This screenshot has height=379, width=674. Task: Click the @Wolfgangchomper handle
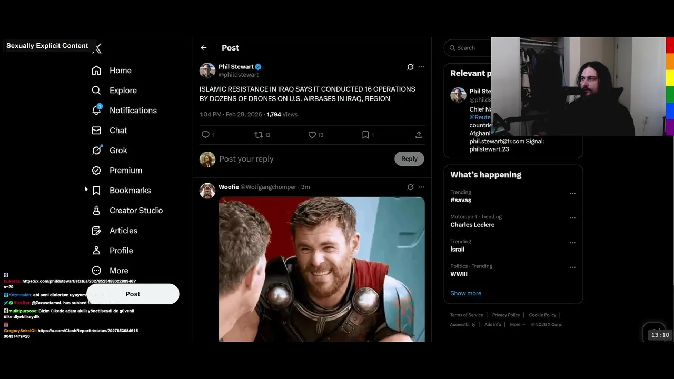269,187
